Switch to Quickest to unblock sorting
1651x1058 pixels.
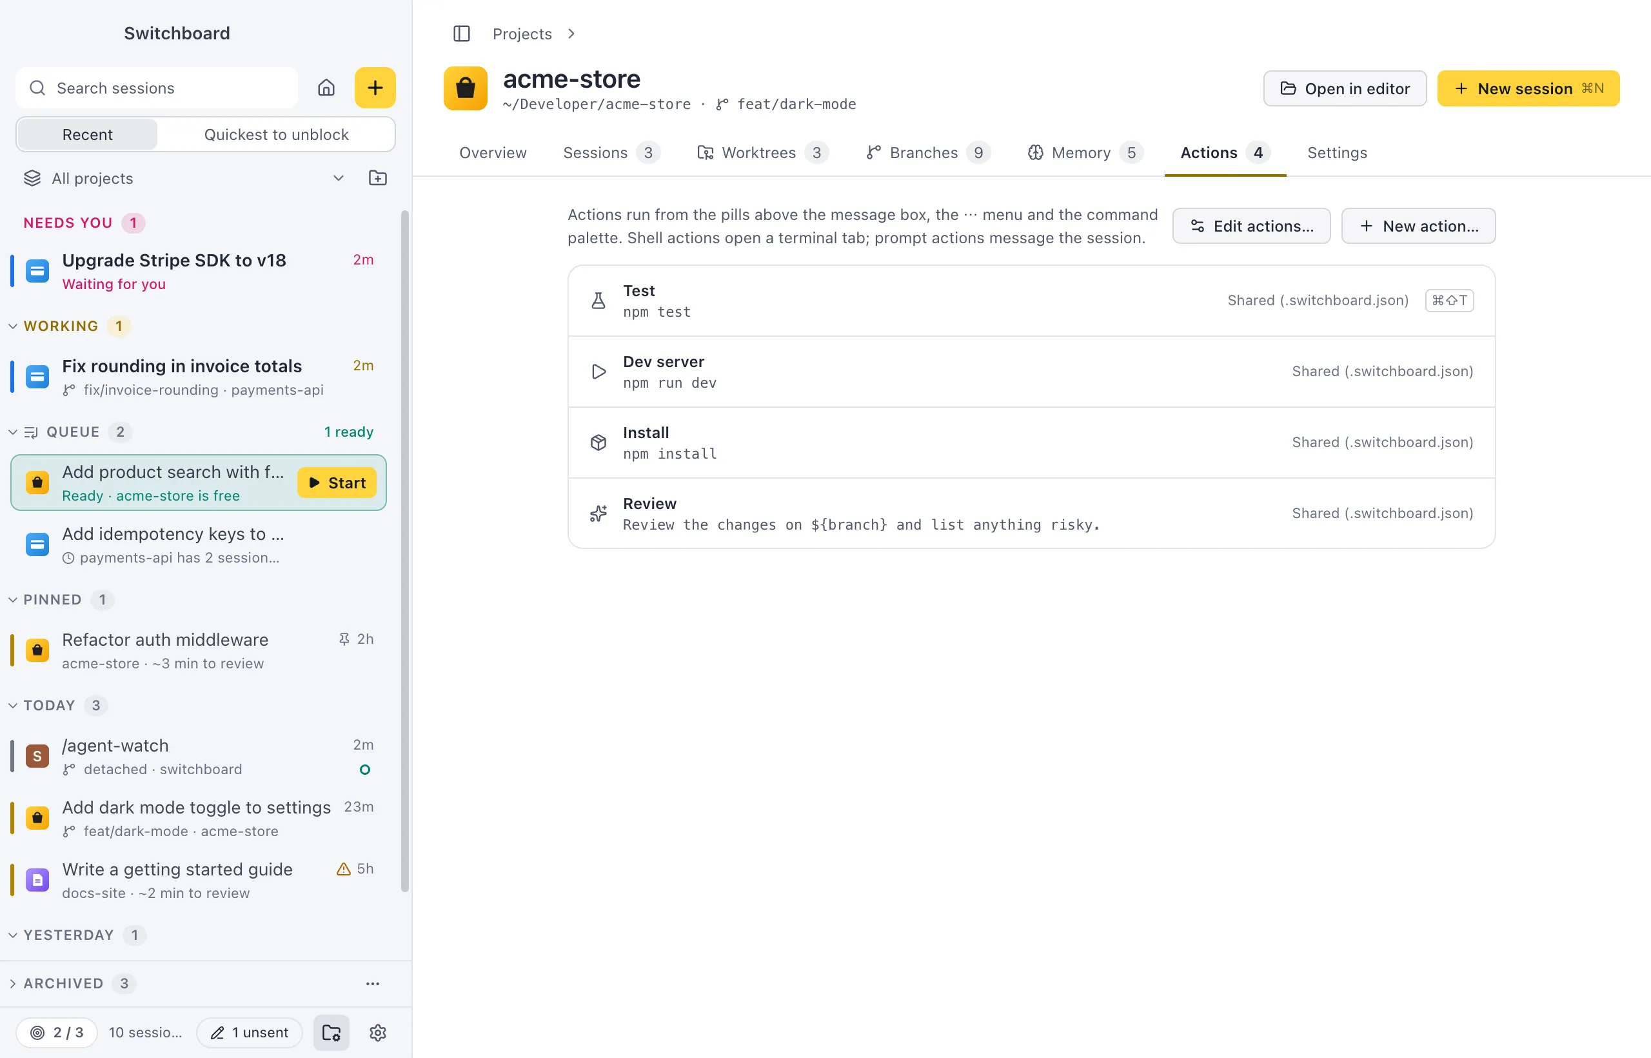click(x=276, y=135)
